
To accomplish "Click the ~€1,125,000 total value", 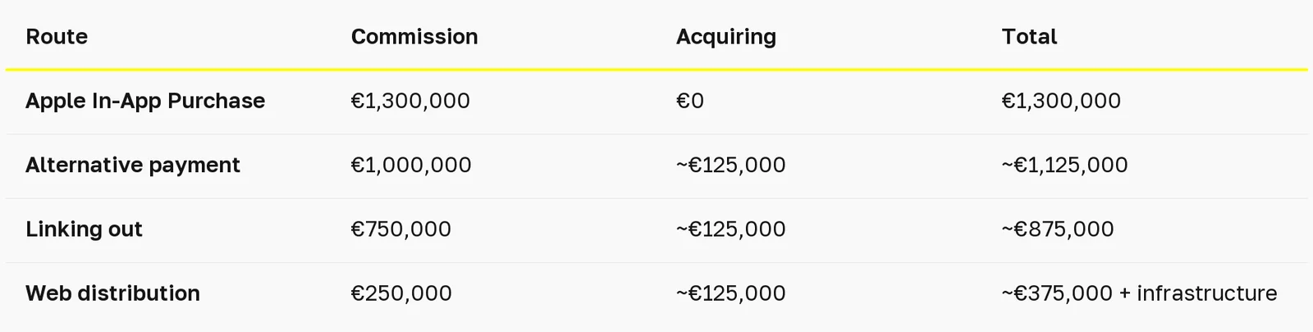I will (x=1064, y=166).
